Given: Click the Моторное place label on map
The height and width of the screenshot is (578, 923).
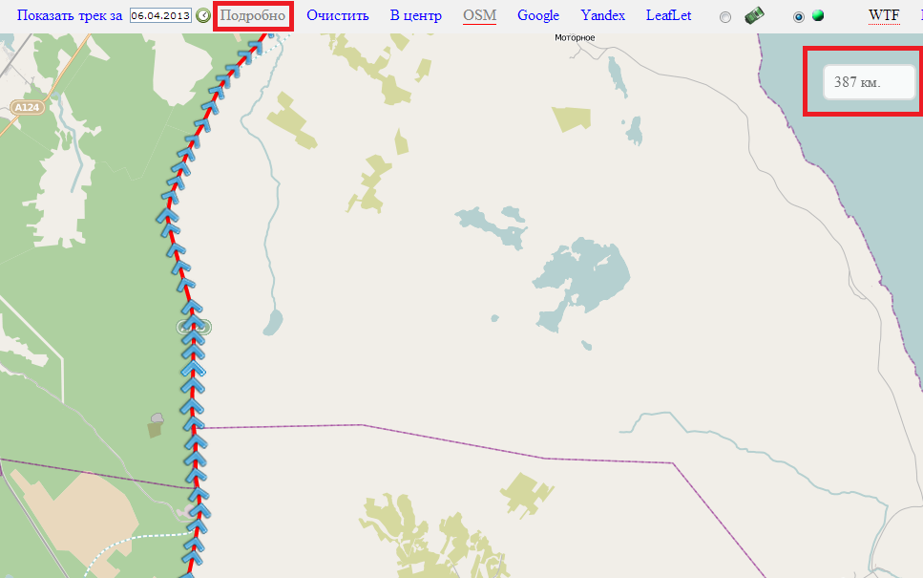Looking at the screenshot, I should pos(575,38).
